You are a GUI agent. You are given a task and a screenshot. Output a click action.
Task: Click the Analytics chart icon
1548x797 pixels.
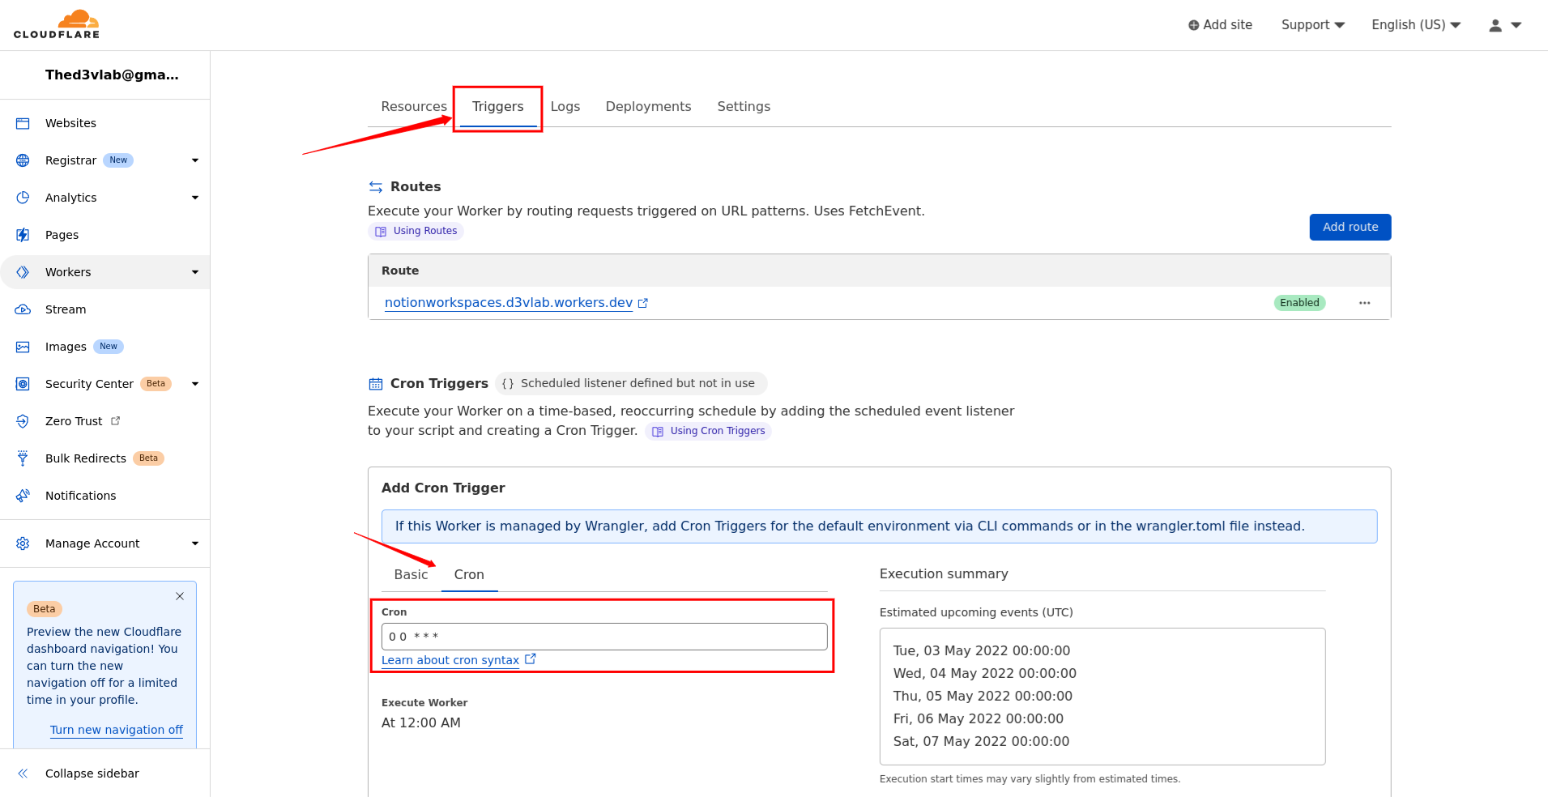[23, 198]
